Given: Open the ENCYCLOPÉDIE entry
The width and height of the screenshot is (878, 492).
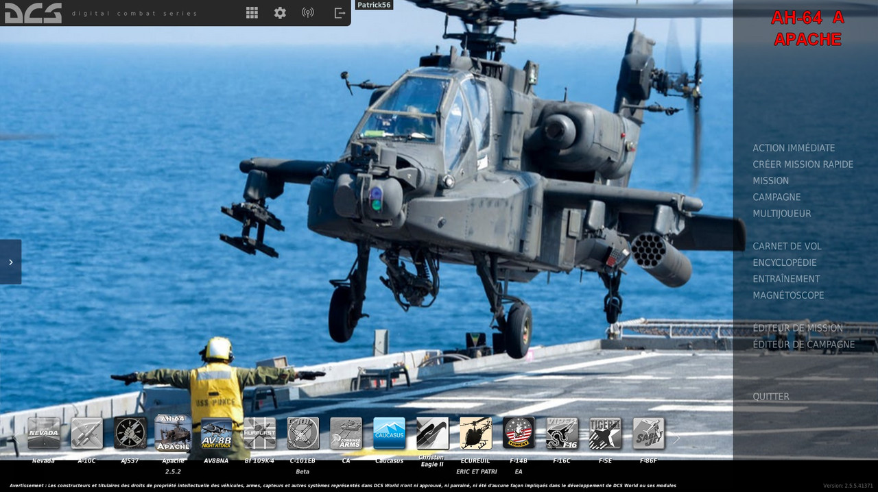Looking at the screenshot, I should tap(785, 263).
